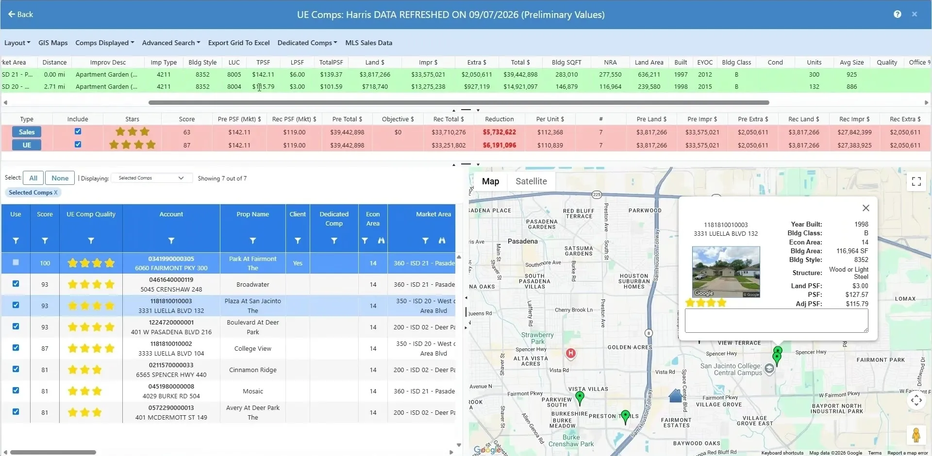932x456 pixels.
Task: Click the top grid horizontal scrollbar
Action: (459, 102)
